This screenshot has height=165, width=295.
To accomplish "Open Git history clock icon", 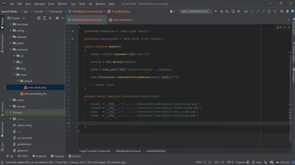I will 269,11.
